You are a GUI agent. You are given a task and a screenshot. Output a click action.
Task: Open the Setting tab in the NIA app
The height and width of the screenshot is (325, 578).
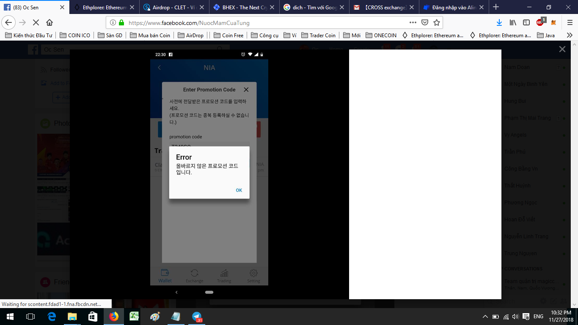tap(254, 276)
